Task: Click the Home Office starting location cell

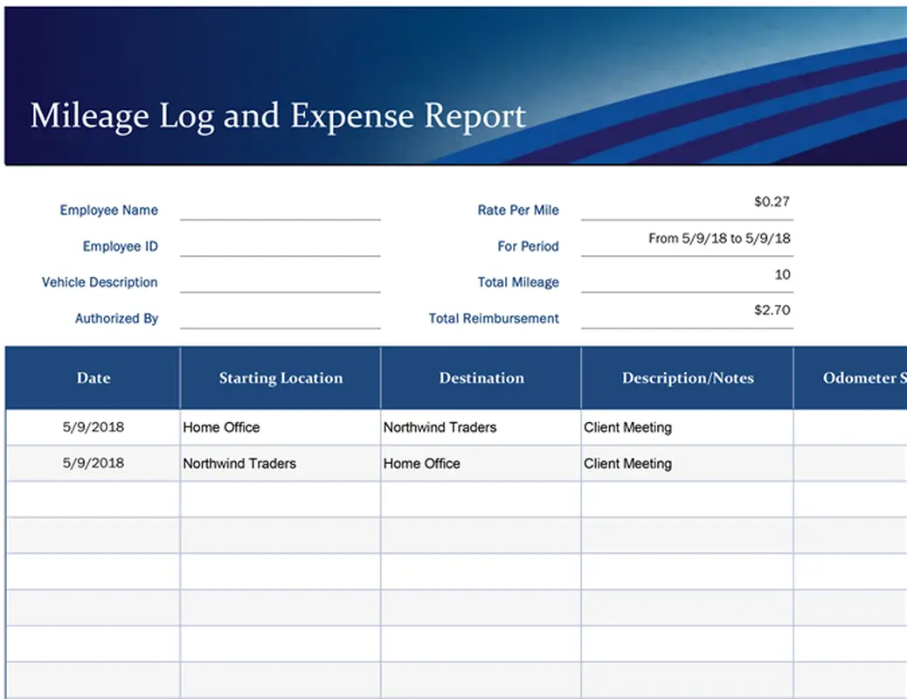Action: (220, 427)
